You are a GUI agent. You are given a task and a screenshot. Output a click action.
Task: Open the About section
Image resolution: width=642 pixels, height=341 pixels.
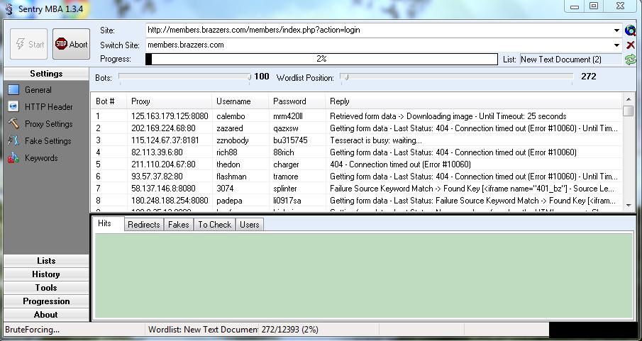click(x=46, y=314)
